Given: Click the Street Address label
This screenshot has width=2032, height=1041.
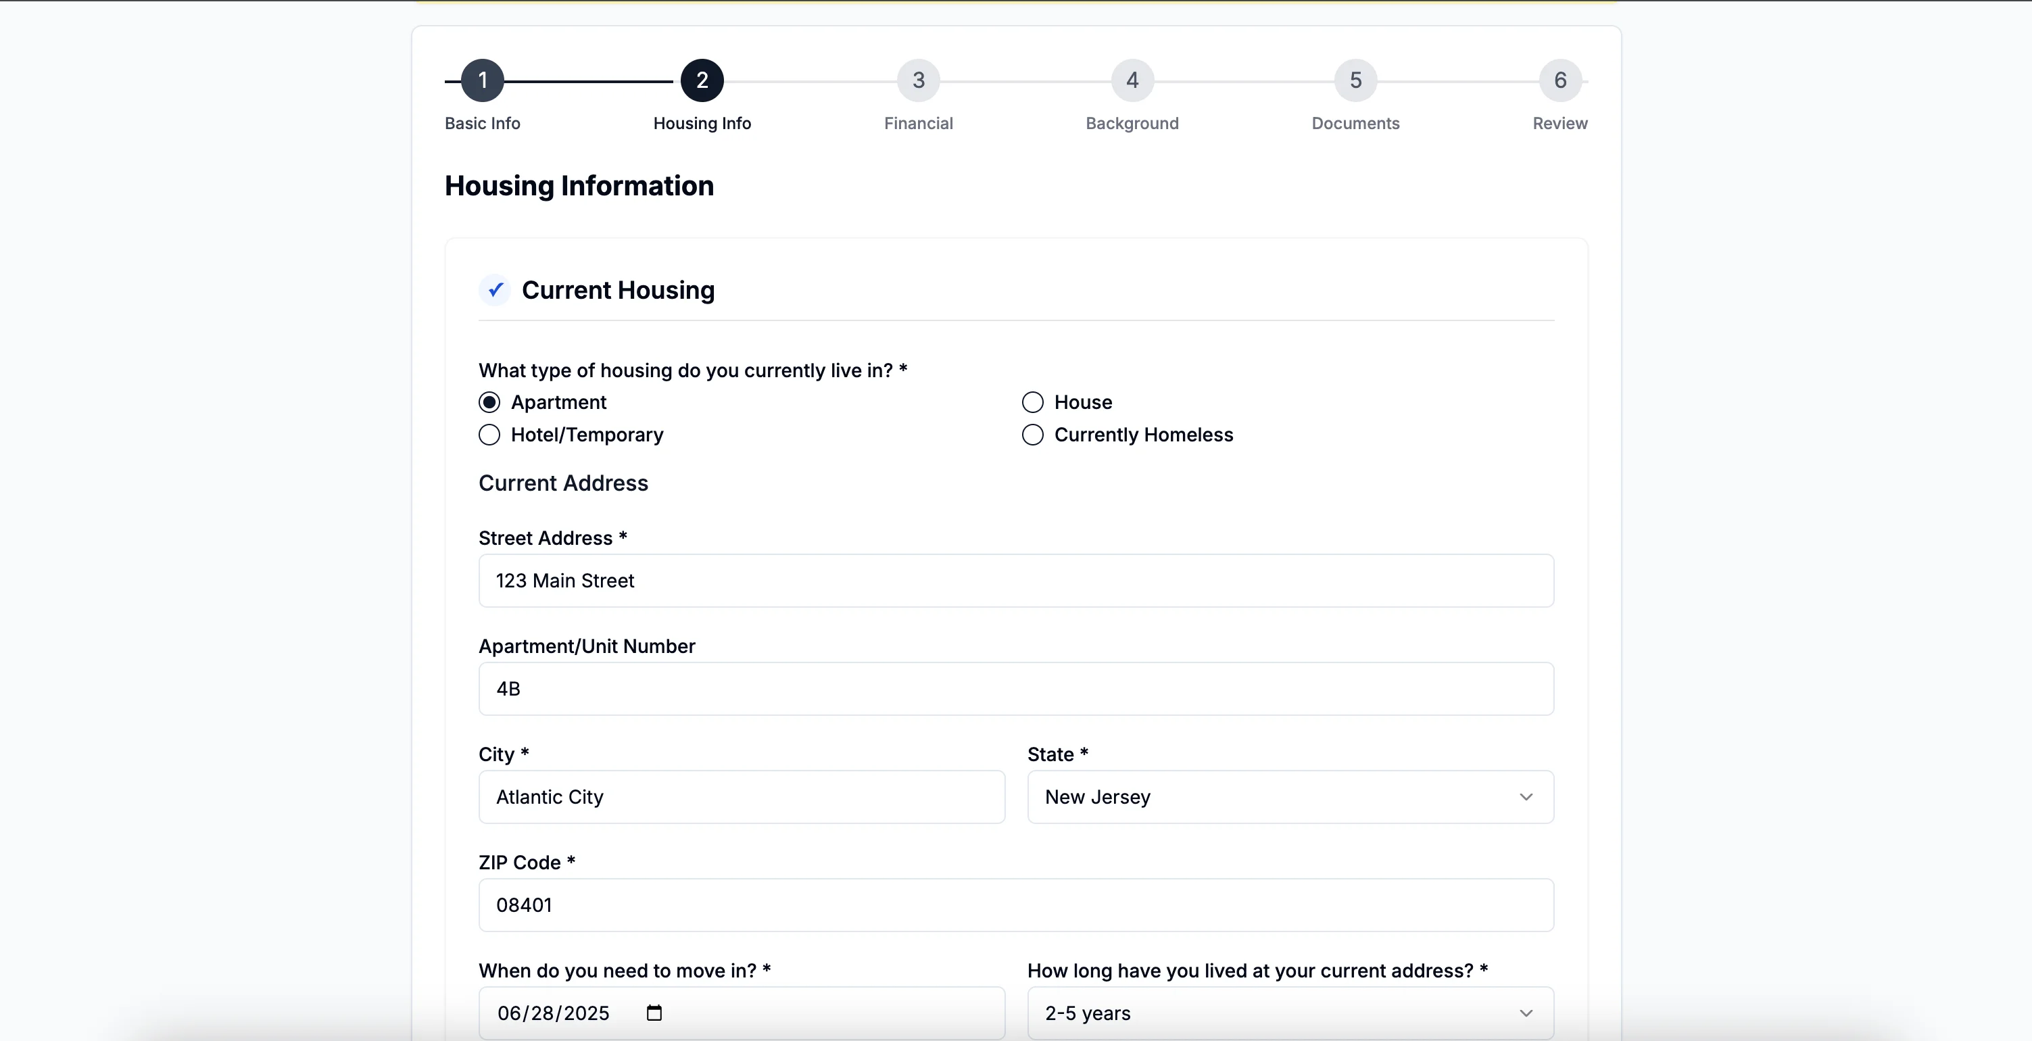Looking at the screenshot, I should [552, 538].
